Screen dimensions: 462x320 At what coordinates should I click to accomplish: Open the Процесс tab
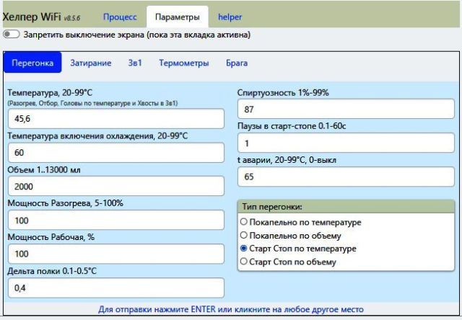click(119, 16)
